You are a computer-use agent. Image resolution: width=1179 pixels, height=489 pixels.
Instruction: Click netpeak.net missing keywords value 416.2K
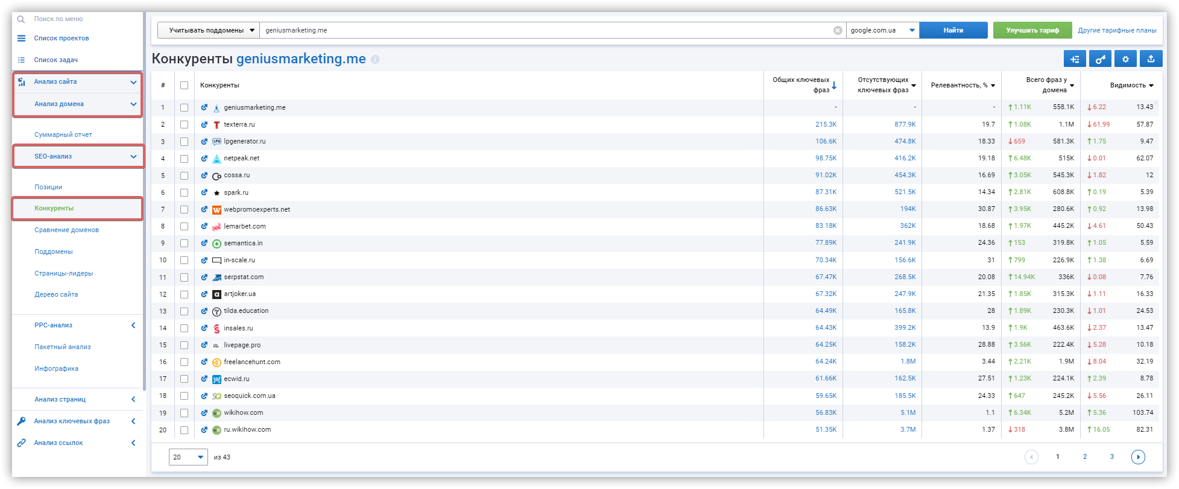pyautogui.click(x=905, y=158)
